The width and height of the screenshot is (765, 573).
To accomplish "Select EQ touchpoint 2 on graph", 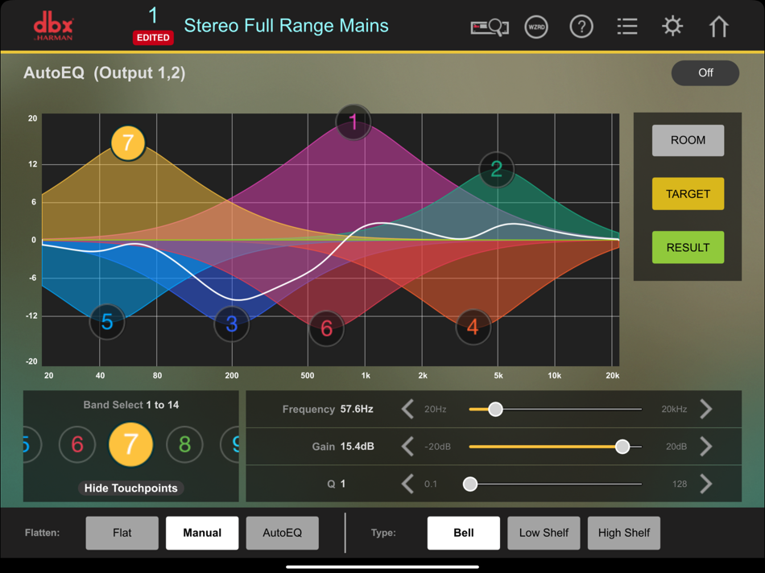I will [x=496, y=169].
